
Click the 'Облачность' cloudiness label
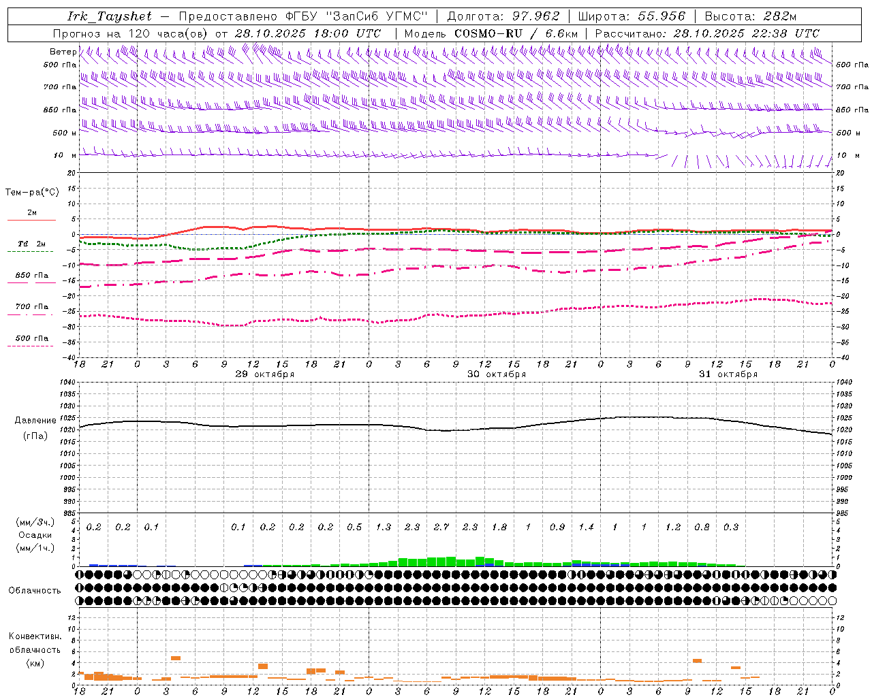(35, 591)
